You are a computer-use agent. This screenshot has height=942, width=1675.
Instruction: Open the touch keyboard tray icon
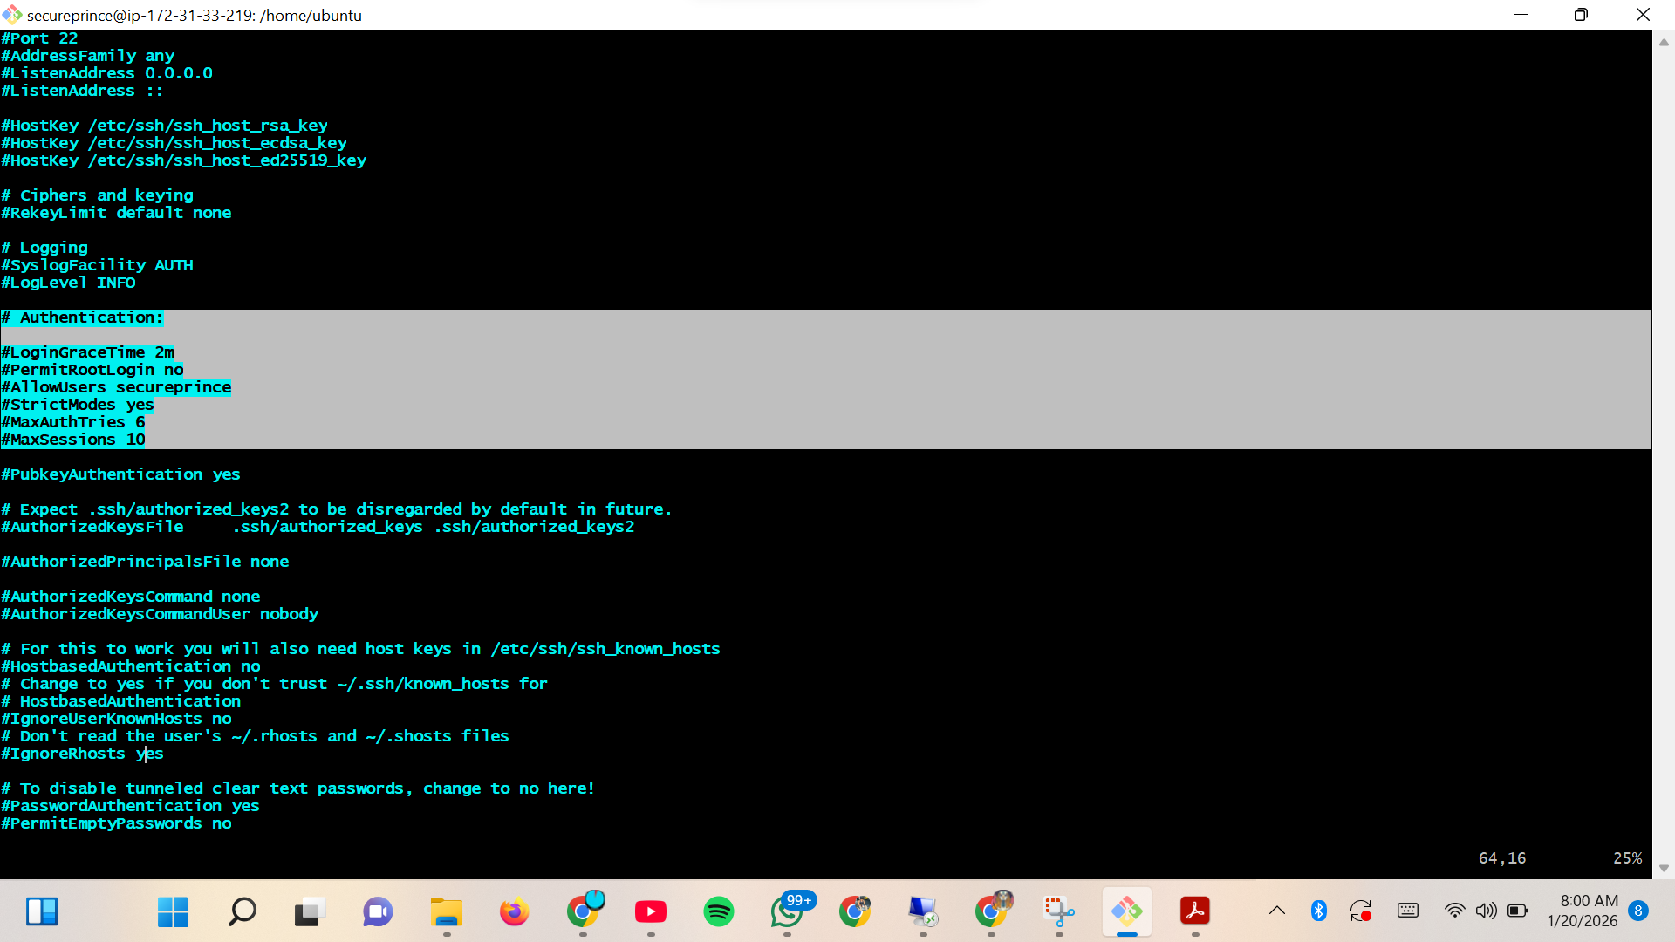(1408, 911)
